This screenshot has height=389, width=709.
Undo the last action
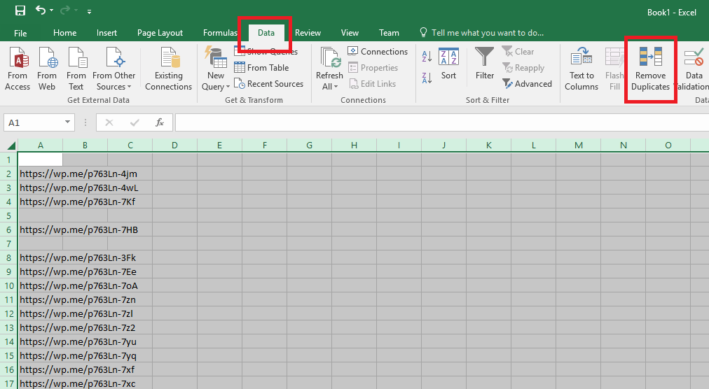[x=41, y=10]
